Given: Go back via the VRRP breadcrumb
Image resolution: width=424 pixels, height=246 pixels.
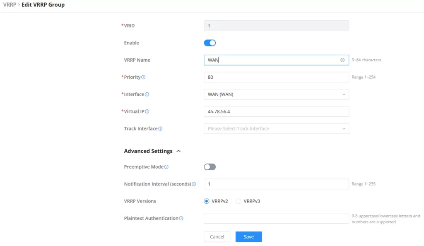Looking at the screenshot, I should [x=10, y=5].
